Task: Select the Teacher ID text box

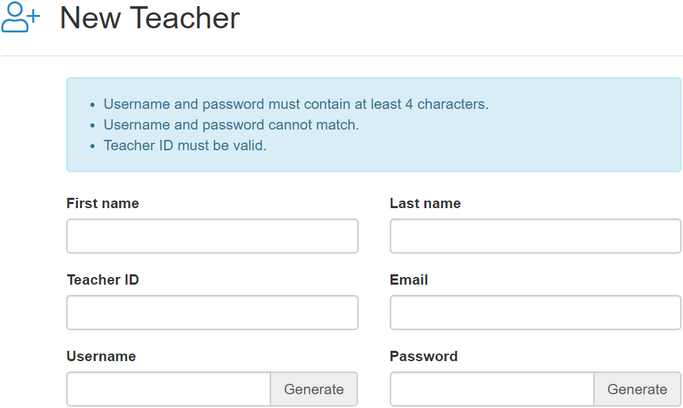Action: (x=212, y=312)
